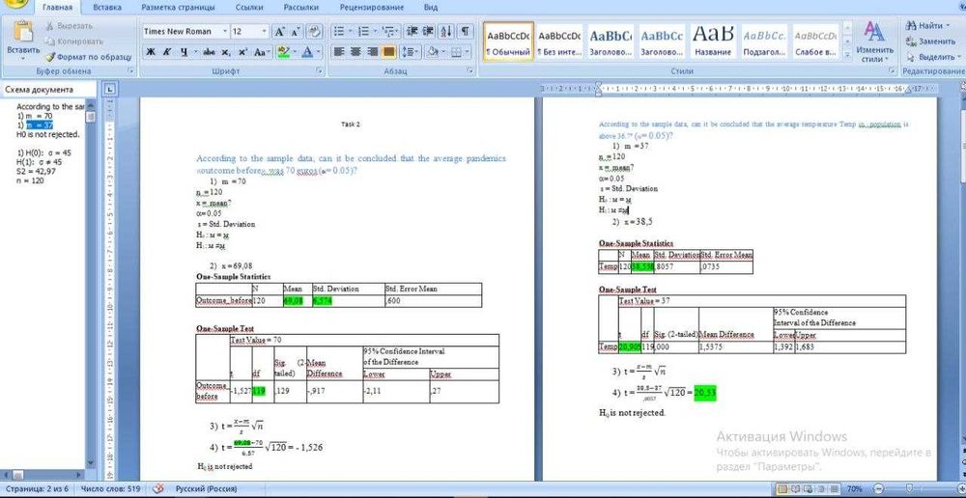Toggle show paragraph marks (¶)
The image size is (966, 498).
pos(466,32)
